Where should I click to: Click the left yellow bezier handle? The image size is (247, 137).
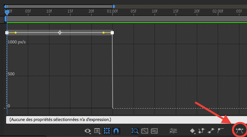[x=16, y=33]
